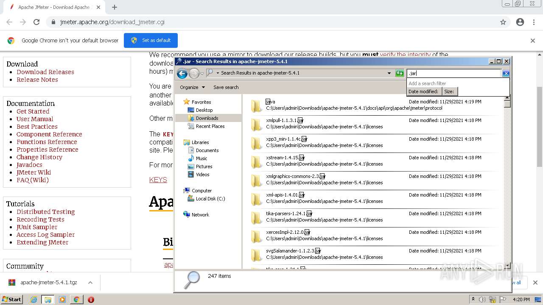
Task: Click the breadcrumb arrow before Search Results
Action: click(x=218, y=73)
